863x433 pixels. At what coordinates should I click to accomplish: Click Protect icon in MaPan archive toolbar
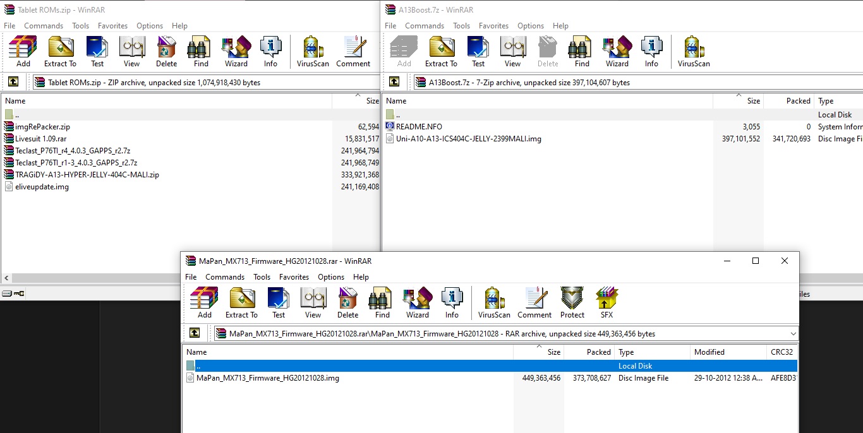[x=572, y=302]
